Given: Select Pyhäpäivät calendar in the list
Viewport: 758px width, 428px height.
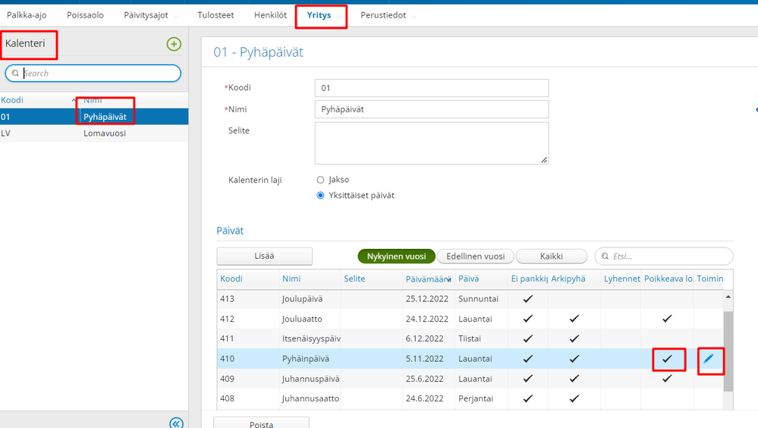Looking at the screenshot, I should point(94,117).
